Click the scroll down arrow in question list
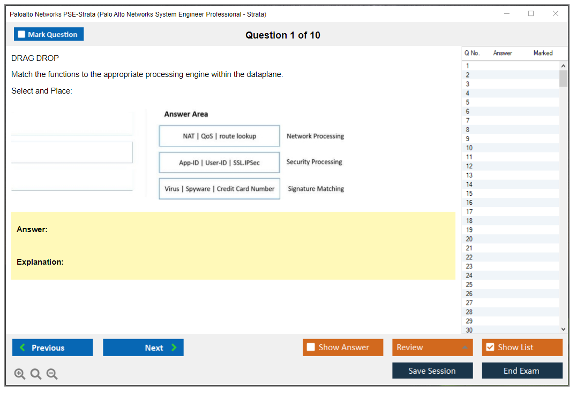The height and width of the screenshot is (393, 576). point(563,330)
